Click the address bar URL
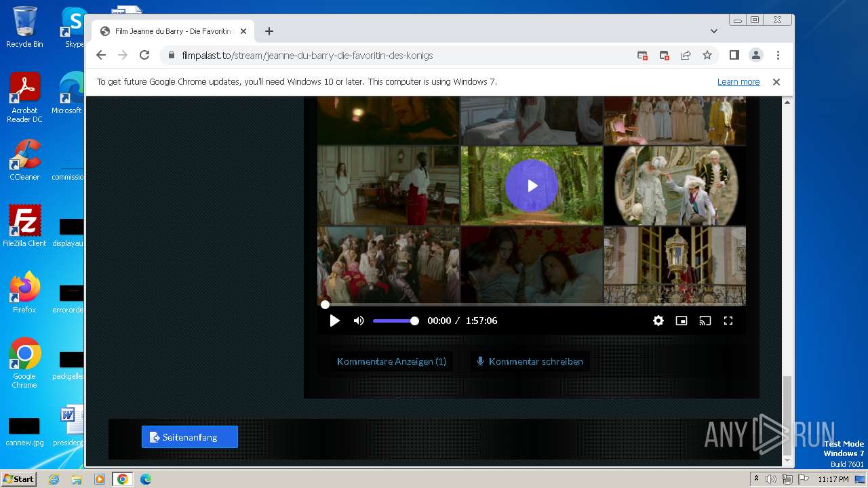Image resolution: width=868 pixels, height=488 pixels. pyautogui.click(x=307, y=56)
